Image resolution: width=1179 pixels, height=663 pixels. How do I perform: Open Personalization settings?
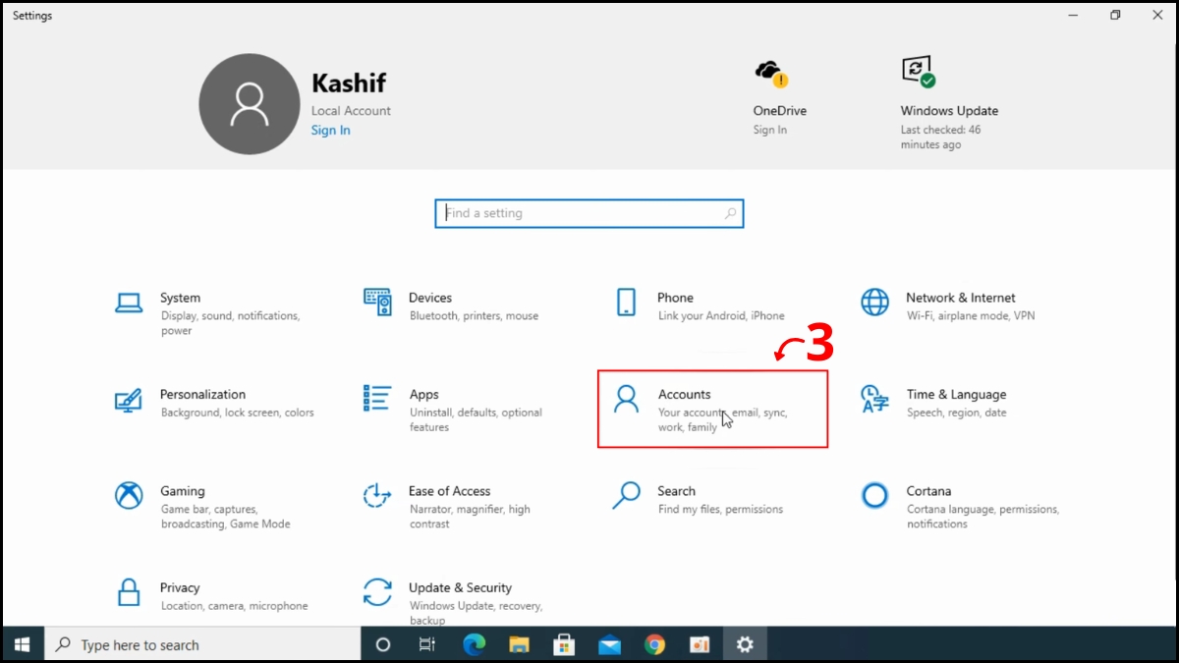203,394
